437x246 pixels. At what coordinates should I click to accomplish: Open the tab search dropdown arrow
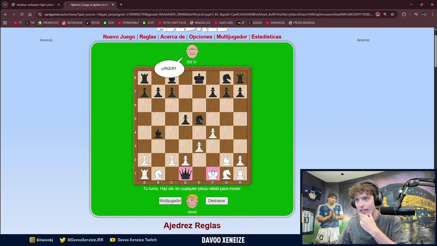click(5, 5)
